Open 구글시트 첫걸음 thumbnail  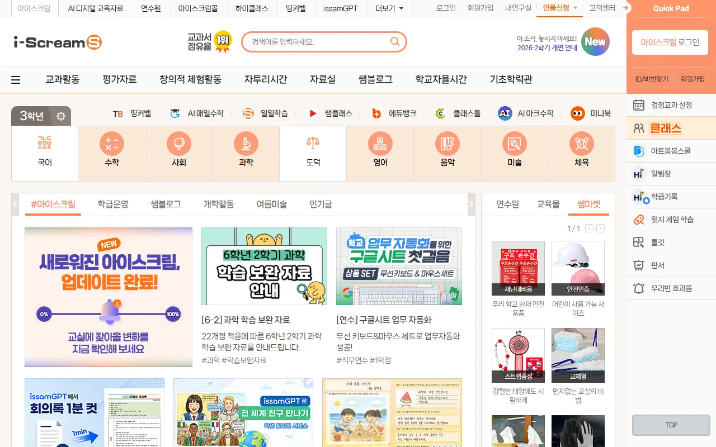(x=399, y=266)
